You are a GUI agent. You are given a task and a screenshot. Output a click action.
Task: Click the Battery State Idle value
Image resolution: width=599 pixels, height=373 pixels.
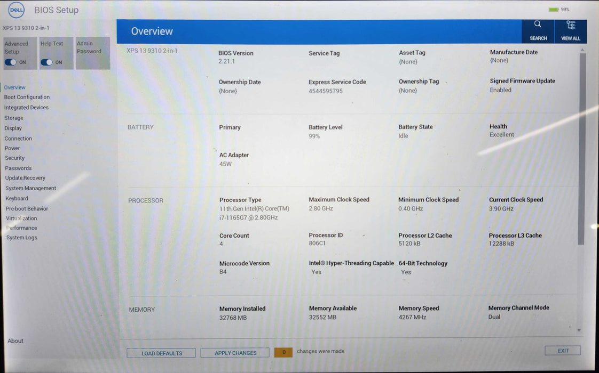click(x=403, y=136)
